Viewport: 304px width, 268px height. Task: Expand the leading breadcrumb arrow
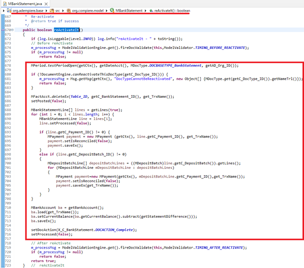click(x=4, y=11)
